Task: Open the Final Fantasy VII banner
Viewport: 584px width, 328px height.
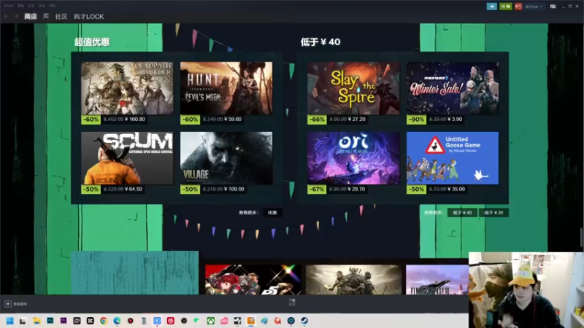Action: tap(437, 280)
